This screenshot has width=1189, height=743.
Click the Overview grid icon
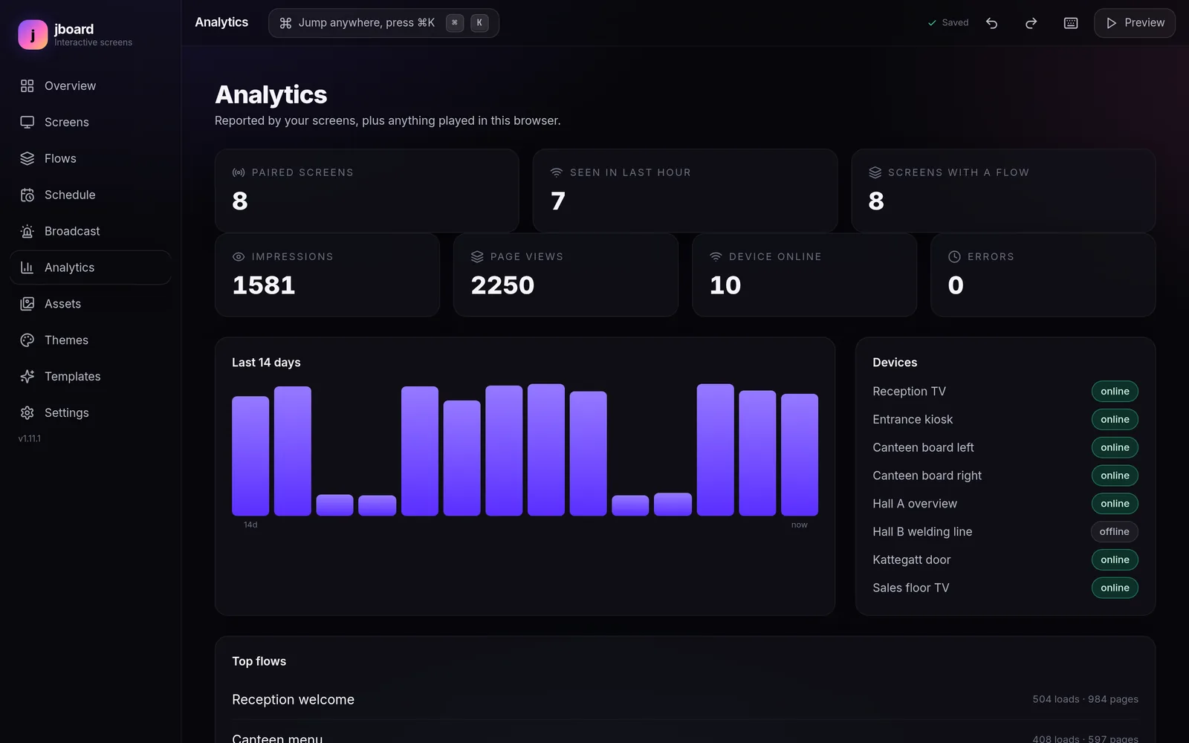27,86
